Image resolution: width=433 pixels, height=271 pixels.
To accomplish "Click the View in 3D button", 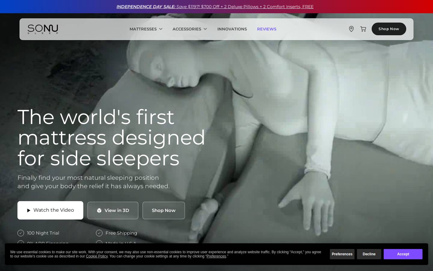I will coord(113,210).
